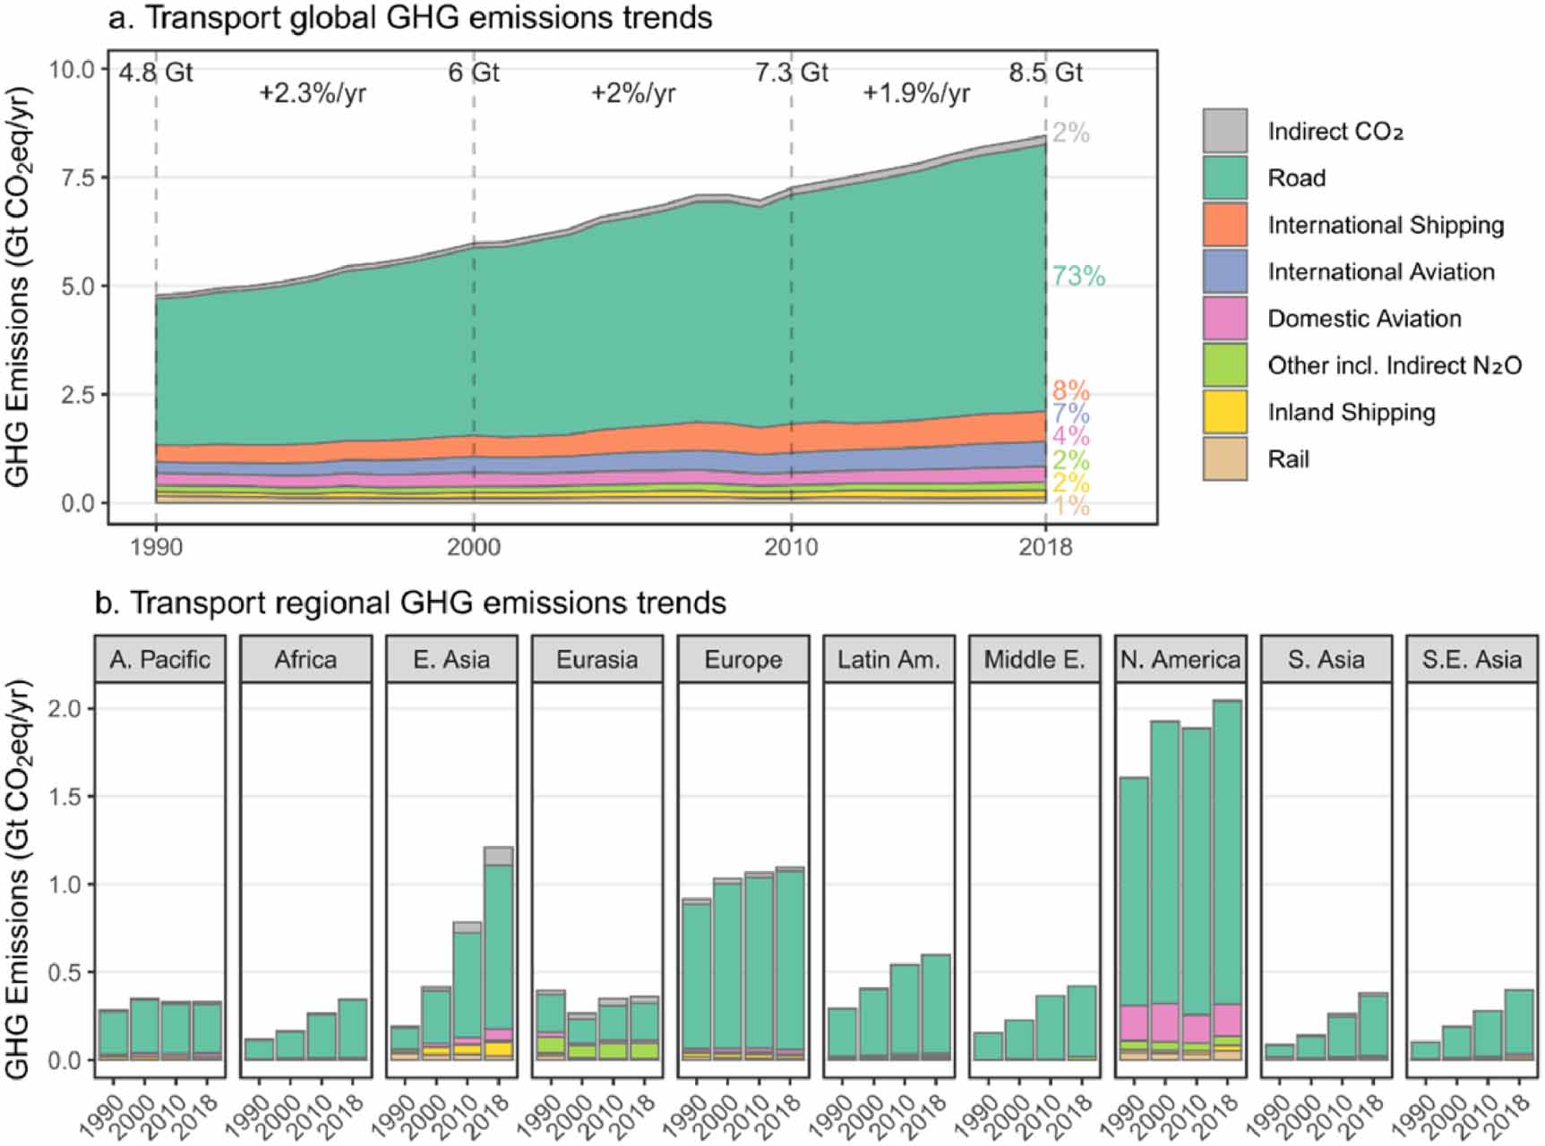Click the '2000' x-axis label of top chart

474,547
